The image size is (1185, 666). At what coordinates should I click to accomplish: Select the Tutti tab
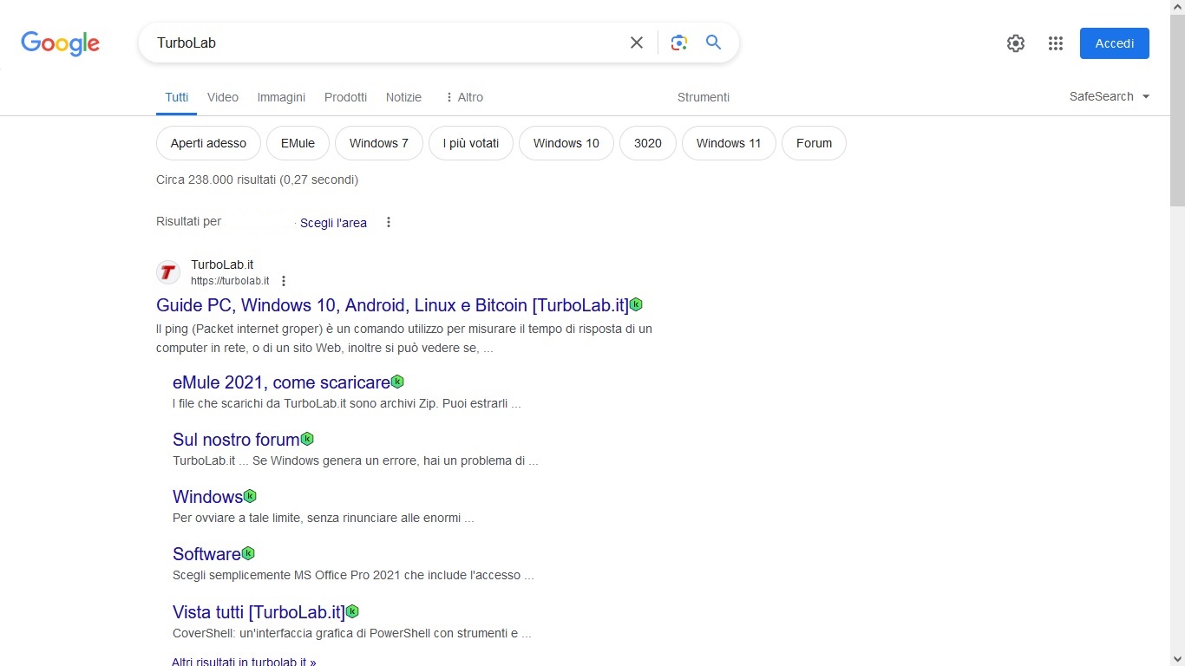point(177,97)
